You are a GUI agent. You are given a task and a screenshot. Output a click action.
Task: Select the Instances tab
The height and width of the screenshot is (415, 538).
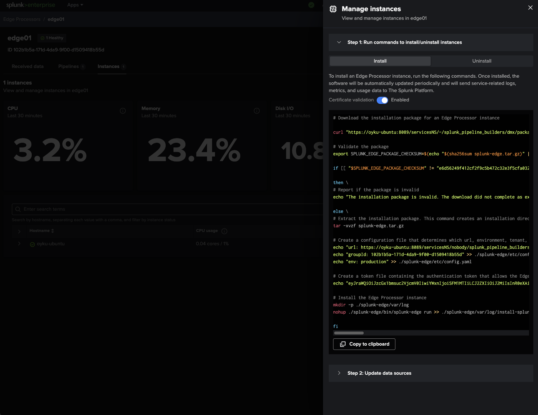tap(111, 67)
